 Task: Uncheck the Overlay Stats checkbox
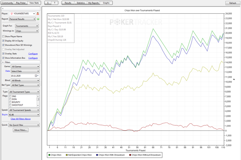pos(3,54)
